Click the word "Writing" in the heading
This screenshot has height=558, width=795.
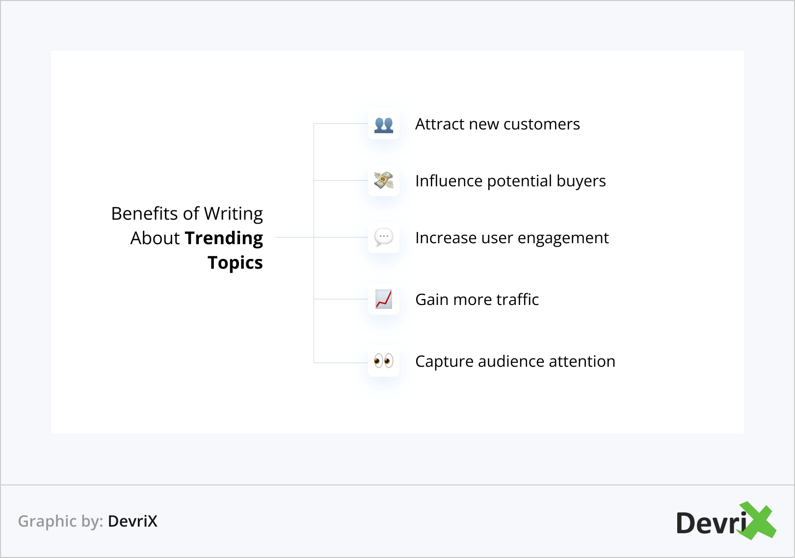[x=234, y=214]
